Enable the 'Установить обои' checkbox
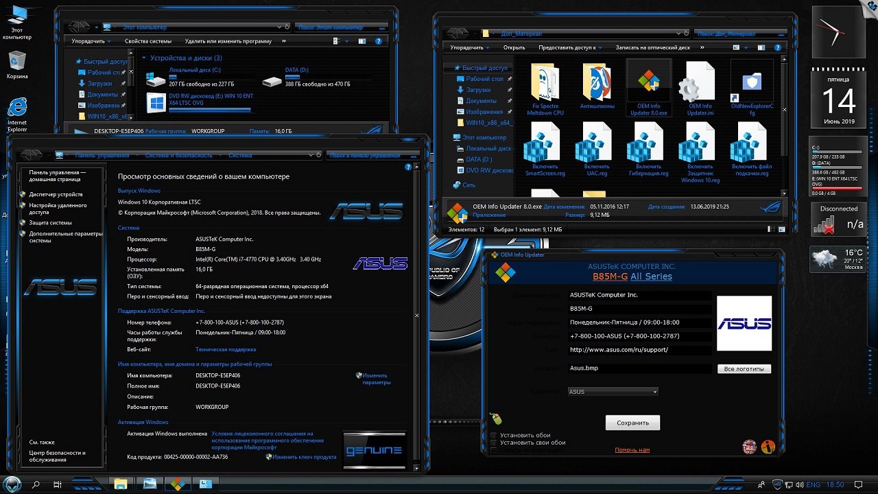 [x=494, y=436]
